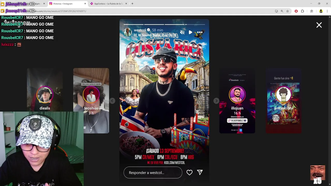331x186 pixels.
Task: Close the AppSorteos tab
Action: 126,4
